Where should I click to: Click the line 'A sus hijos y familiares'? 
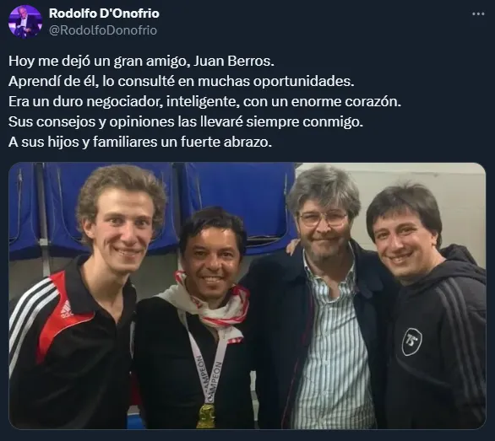(140, 142)
